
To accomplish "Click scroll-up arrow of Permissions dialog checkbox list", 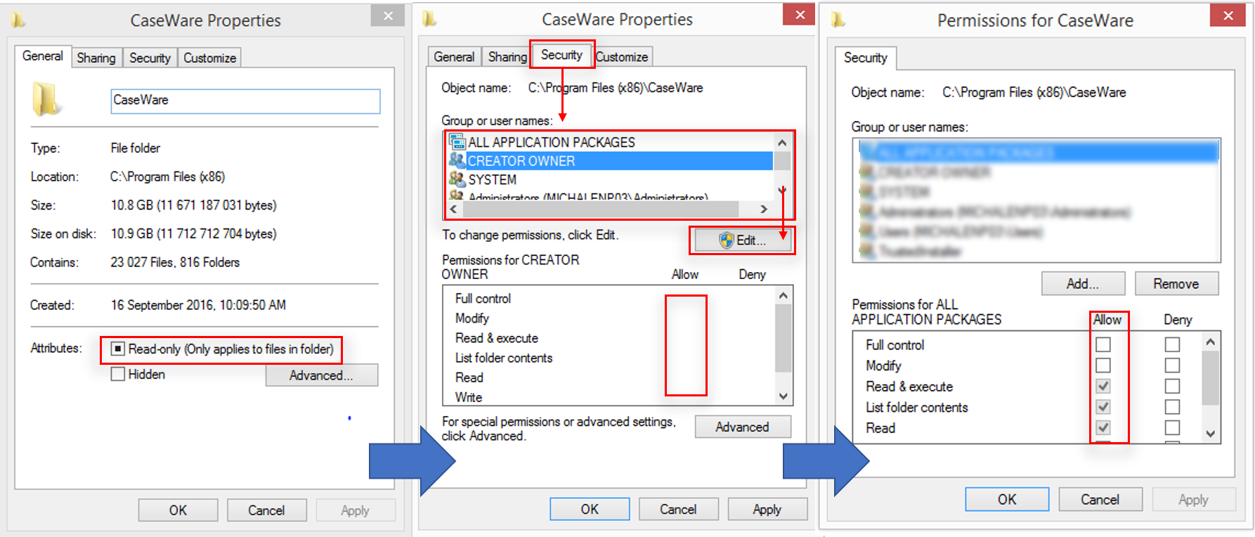I will pyautogui.click(x=1210, y=342).
